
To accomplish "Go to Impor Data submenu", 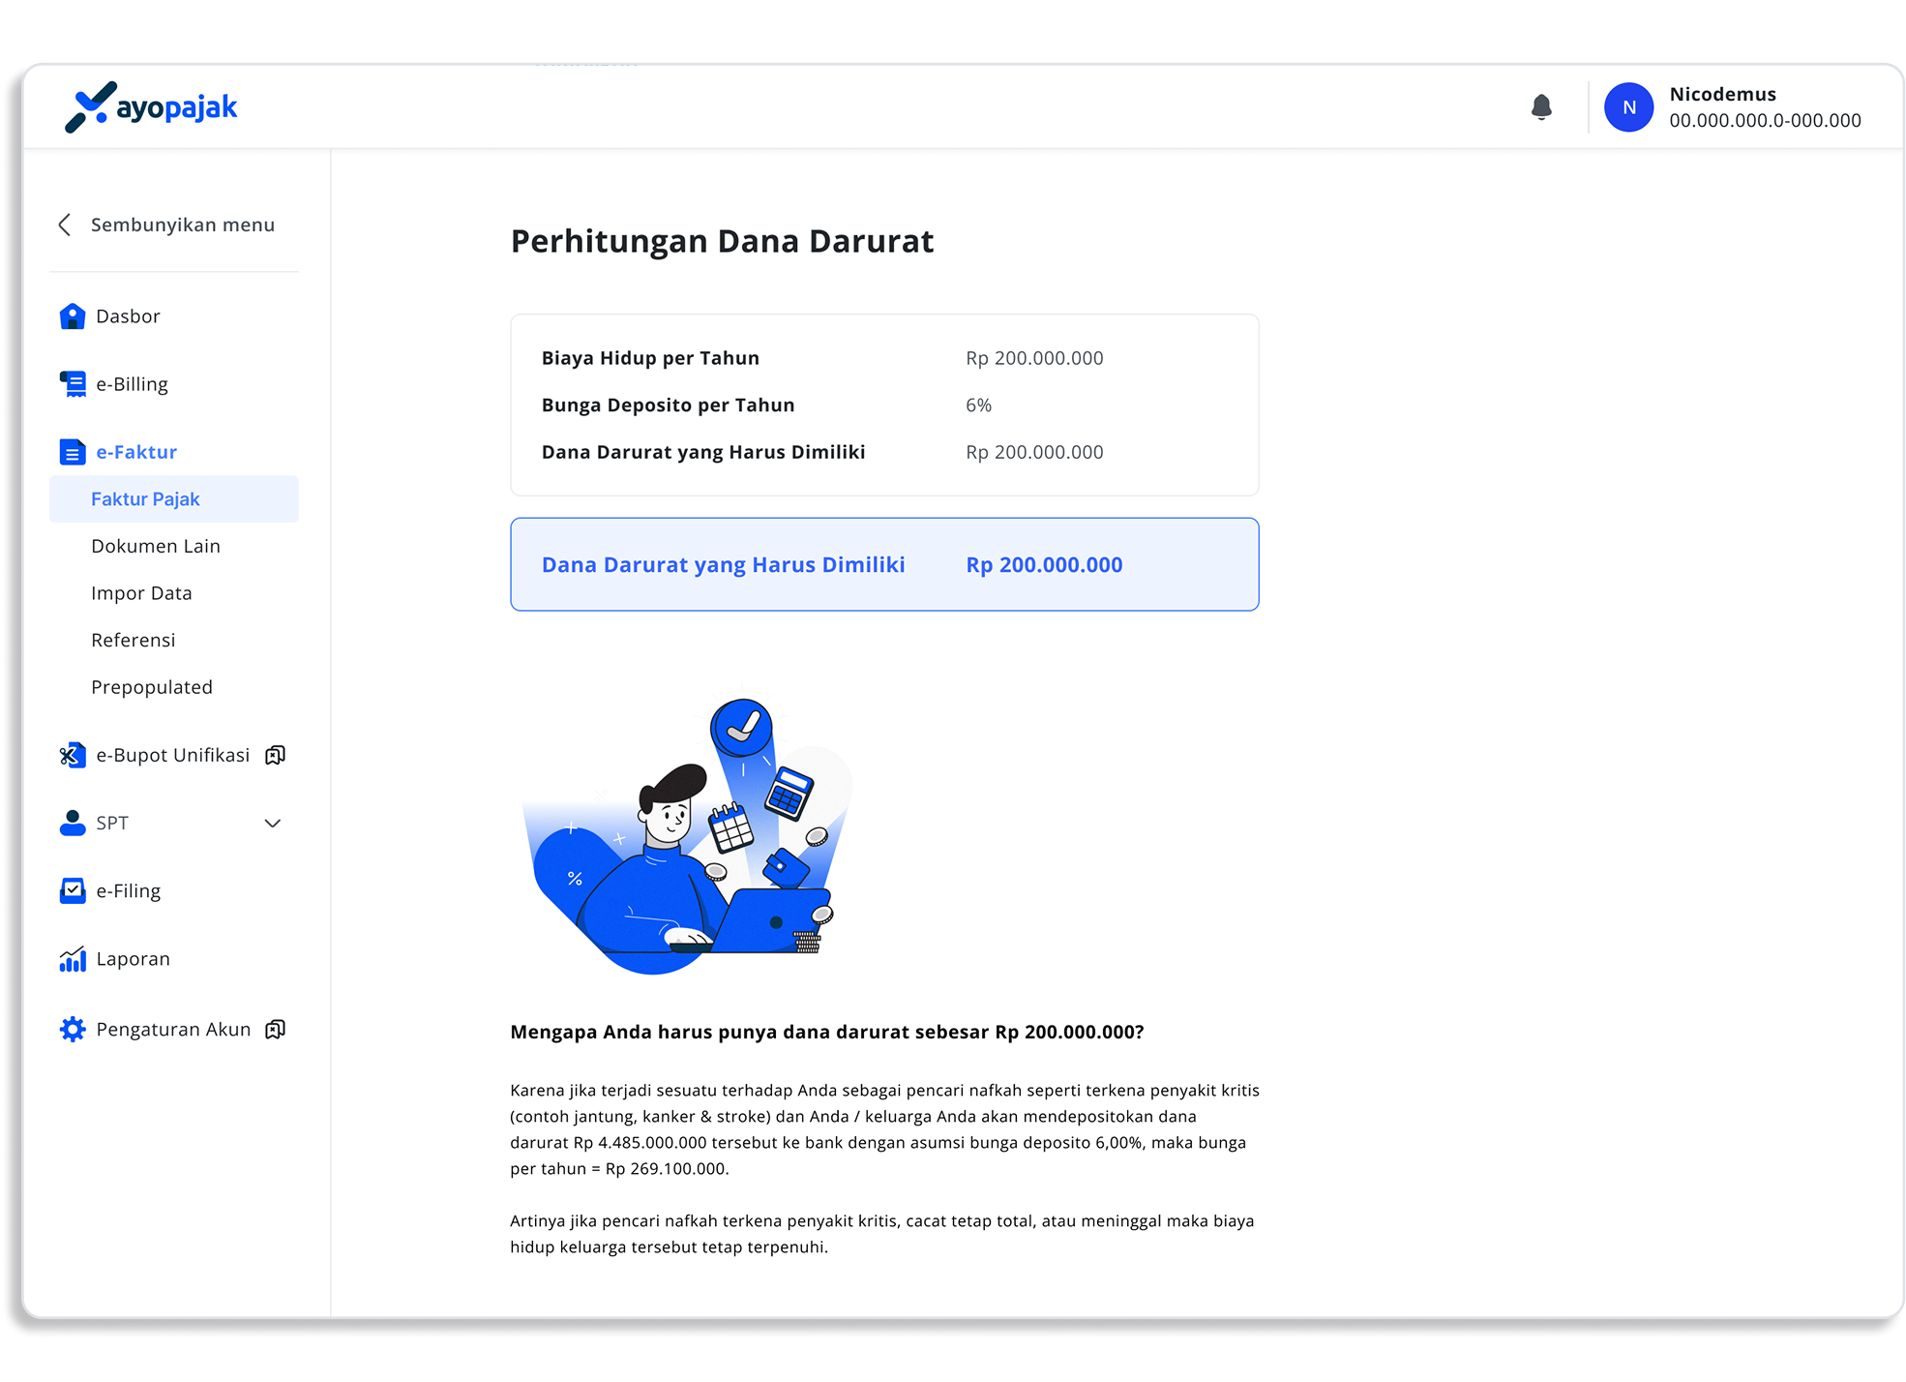I will pyautogui.click(x=141, y=593).
